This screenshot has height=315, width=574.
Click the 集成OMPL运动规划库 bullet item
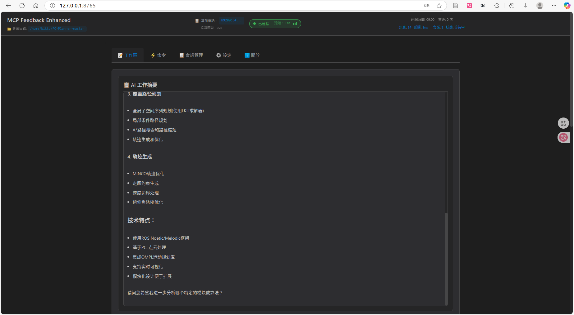click(154, 257)
